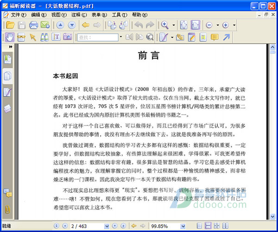278x232 pixels.
Task: Open the pencil tool dropdown arrow
Action: (172, 37)
